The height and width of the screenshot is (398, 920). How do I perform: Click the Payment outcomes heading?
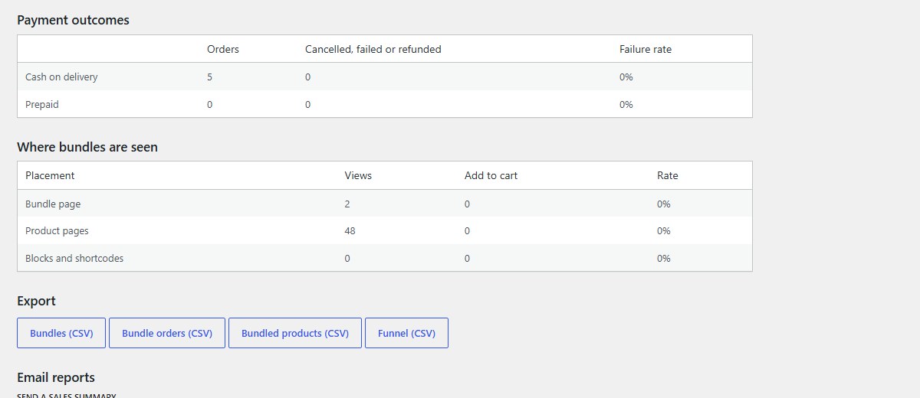pyautogui.click(x=73, y=21)
